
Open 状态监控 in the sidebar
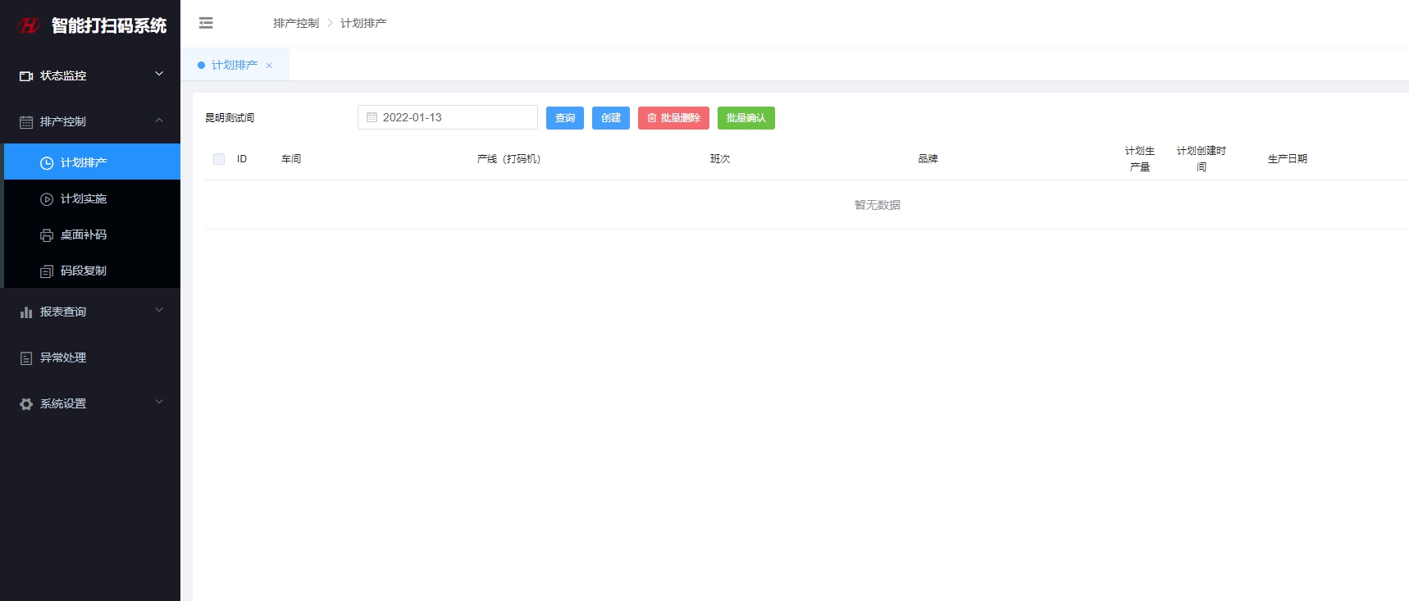coord(90,75)
